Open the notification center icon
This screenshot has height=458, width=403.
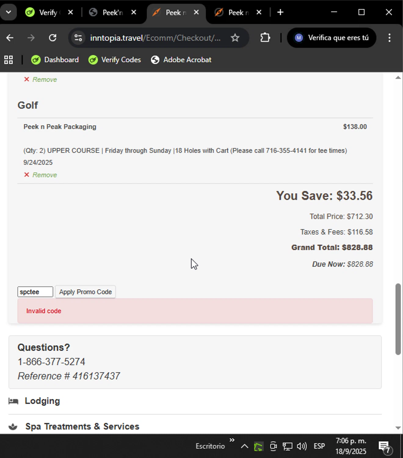(x=385, y=447)
